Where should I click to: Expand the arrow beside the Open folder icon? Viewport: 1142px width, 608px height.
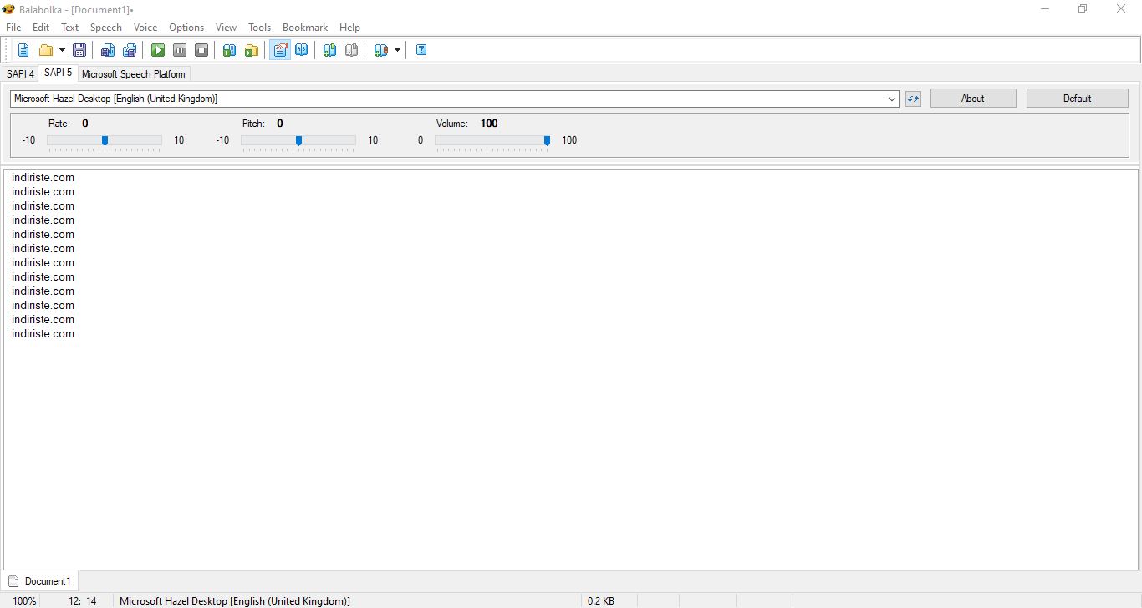[x=62, y=50]
